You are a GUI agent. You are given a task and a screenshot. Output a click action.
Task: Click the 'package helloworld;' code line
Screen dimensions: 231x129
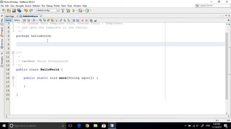pyautogui.click(x=34, y=36)
